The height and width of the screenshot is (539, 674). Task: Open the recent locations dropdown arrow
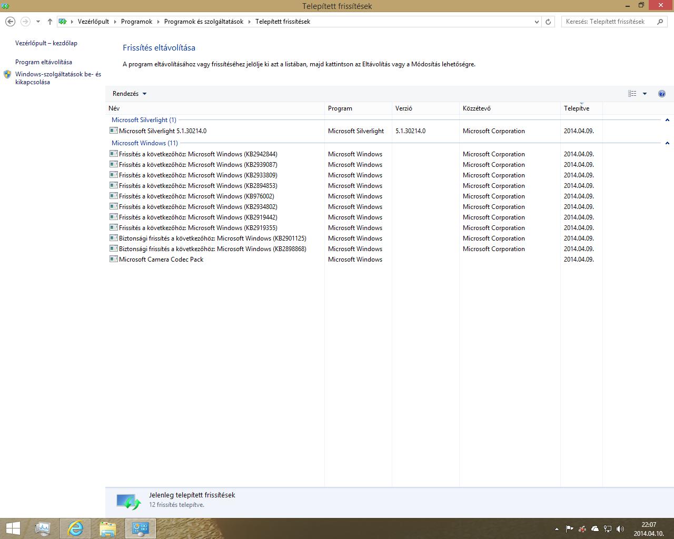point(38,22)
